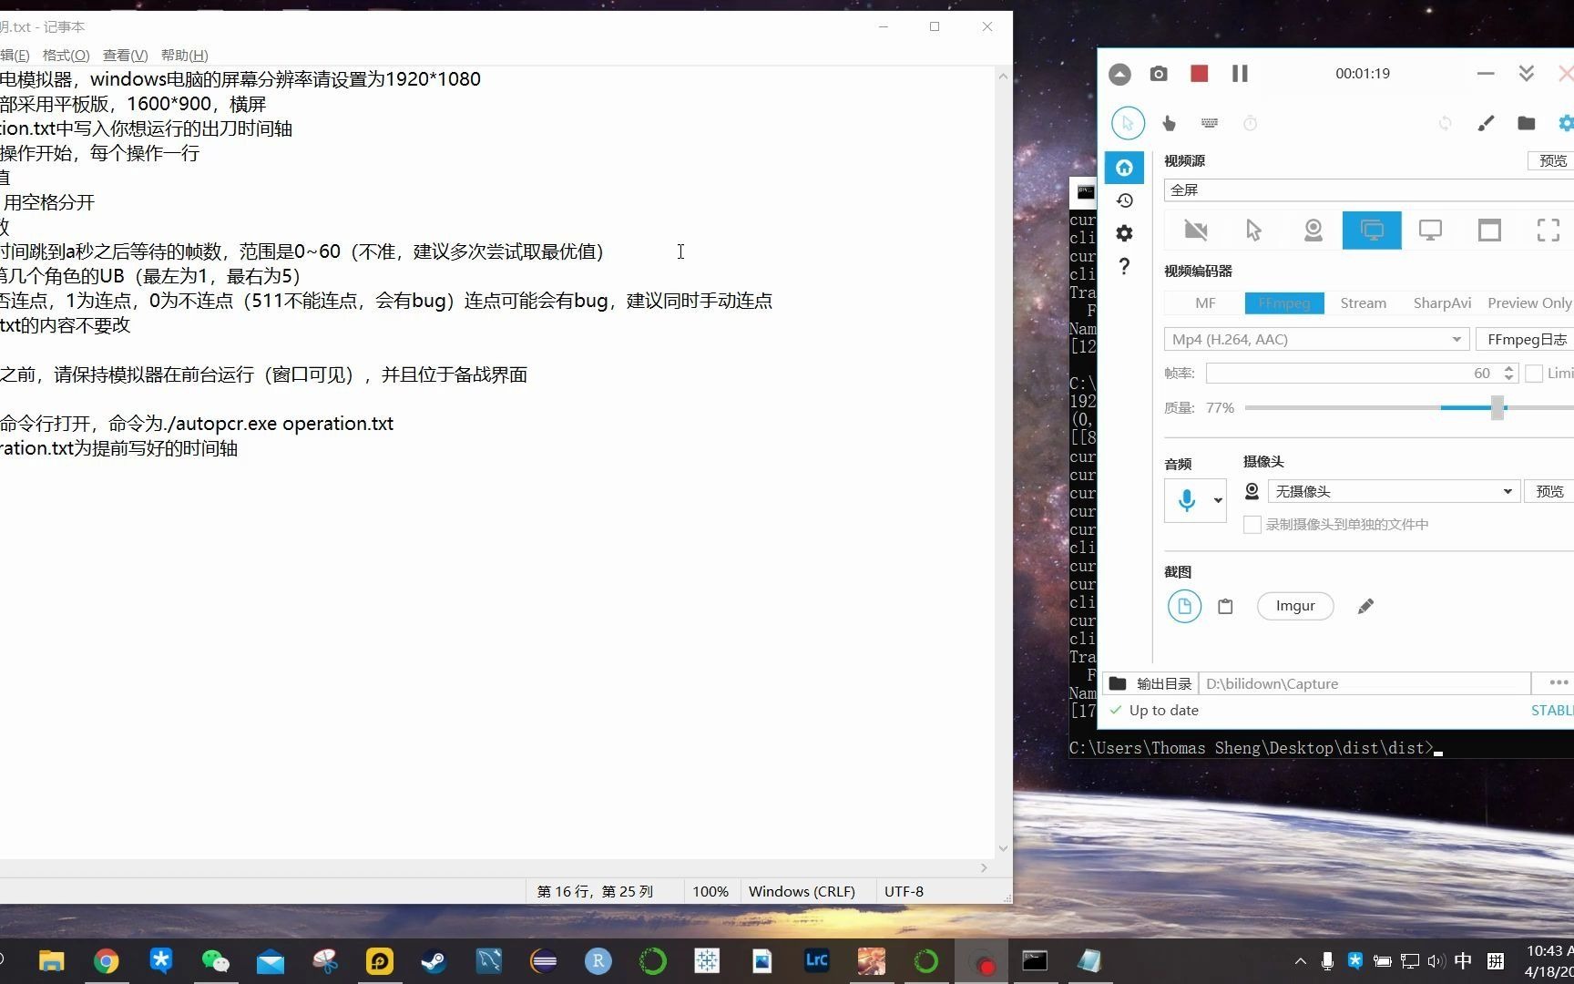Viewport: 1574px width, 984px height.
Task: Choose the SharpAvi encoder tab
Action: click(1442, 303)
